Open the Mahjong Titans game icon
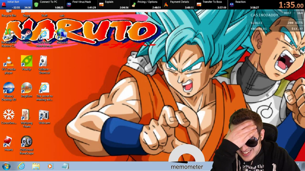This screenshot has width=305, height=171. (27, 118)
